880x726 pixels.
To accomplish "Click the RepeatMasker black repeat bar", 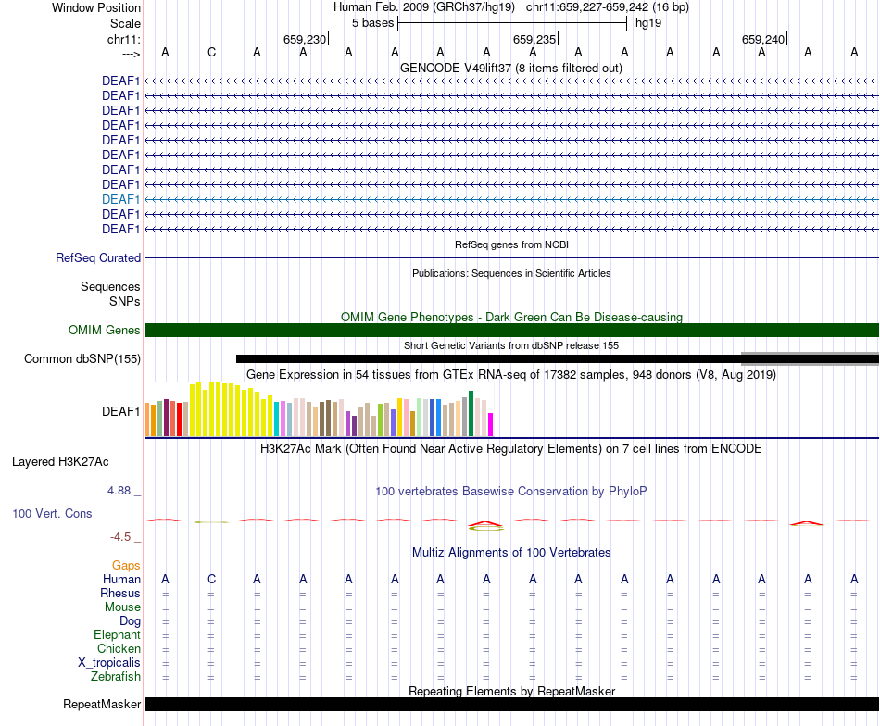I will [x=511, y=704].
